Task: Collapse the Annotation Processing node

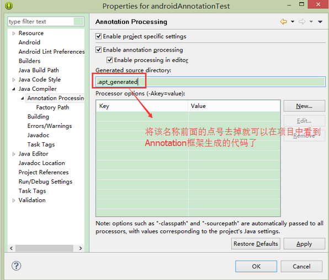Action: click(23, 98)
